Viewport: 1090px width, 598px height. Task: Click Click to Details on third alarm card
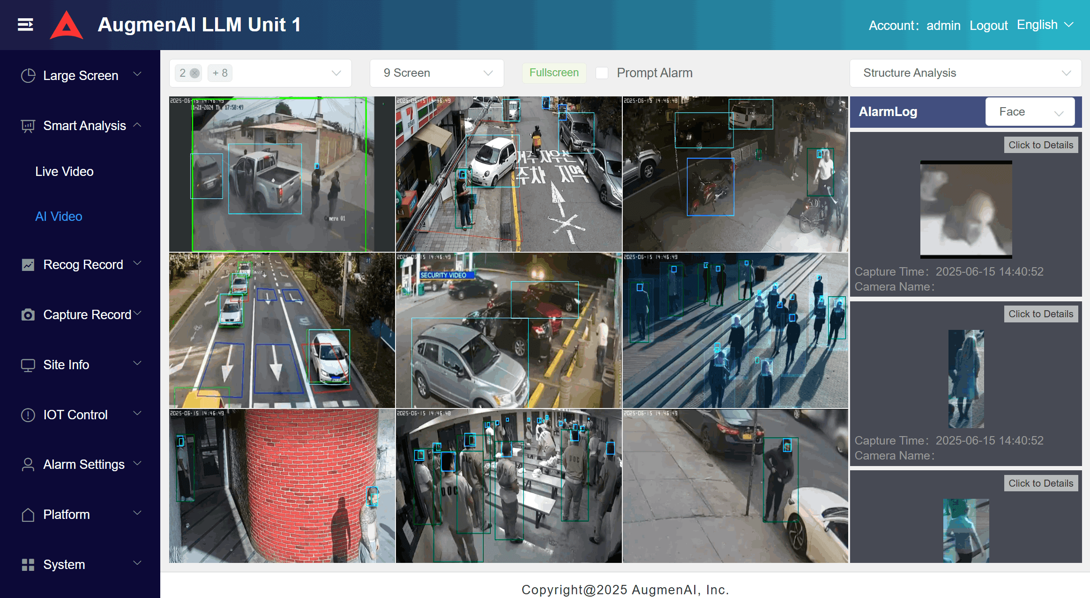(x=1041, y=483)
